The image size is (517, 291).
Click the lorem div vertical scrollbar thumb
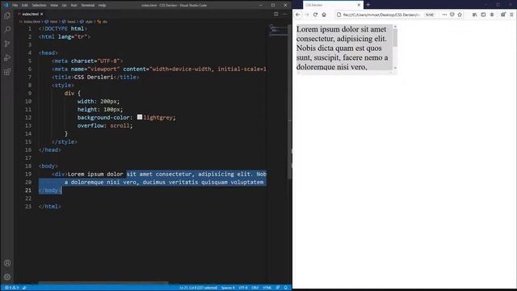click(x=395, y=38)
